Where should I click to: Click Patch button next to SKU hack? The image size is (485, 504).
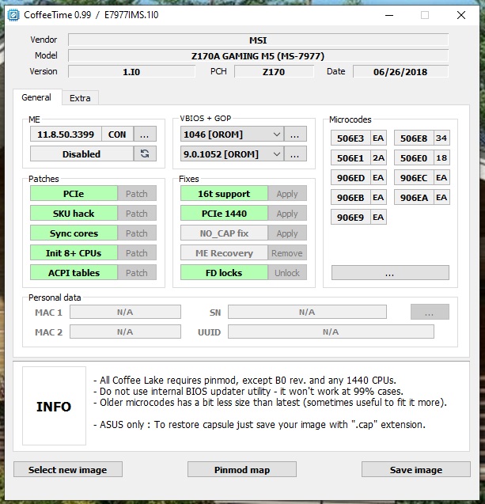pyautogui.click(x=137, y=214)
